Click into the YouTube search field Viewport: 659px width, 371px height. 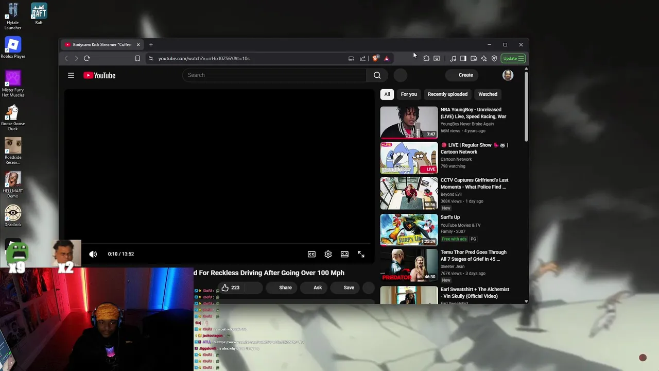pyautogui.click(x=274, y=75)
